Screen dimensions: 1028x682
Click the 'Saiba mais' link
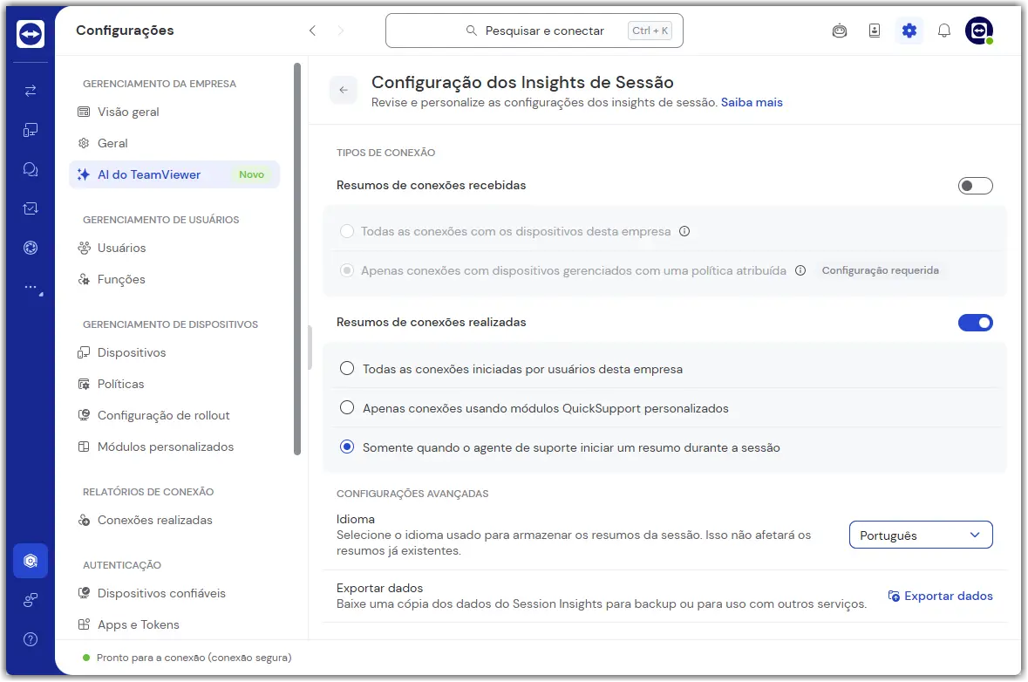click(x=752, y=102)
